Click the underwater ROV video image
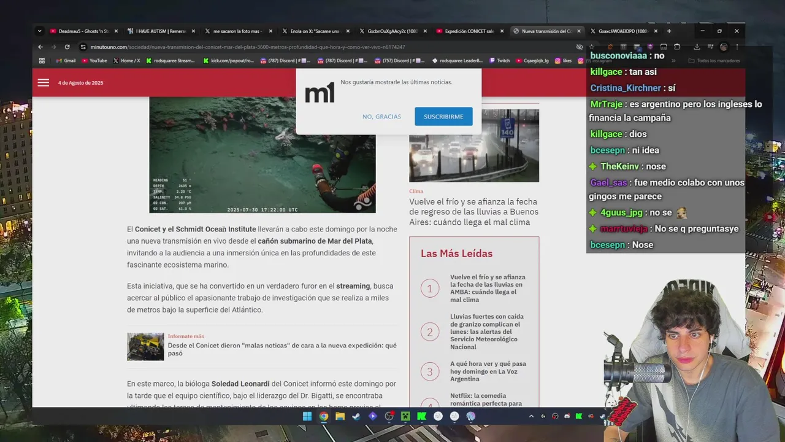The width and height of the screenshot is (785, 442). pos(262,155)
